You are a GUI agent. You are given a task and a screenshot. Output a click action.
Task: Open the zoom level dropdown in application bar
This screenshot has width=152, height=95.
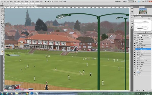(x=56, y=2)
